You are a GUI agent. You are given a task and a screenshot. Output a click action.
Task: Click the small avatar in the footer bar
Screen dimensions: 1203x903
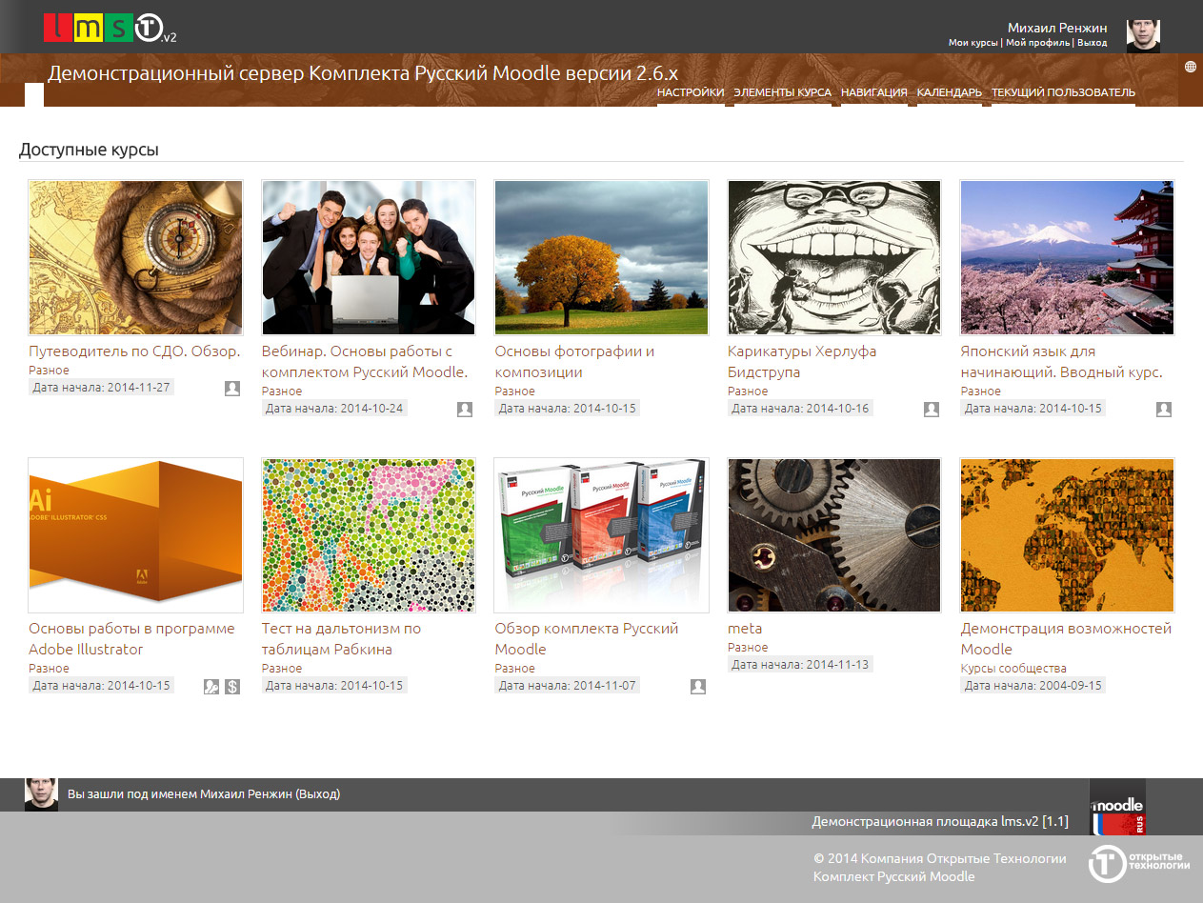[x=41, y=794]
